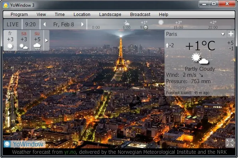
Task: Click the YoWindow title bar app icon
Action: (x=6, y=5)
